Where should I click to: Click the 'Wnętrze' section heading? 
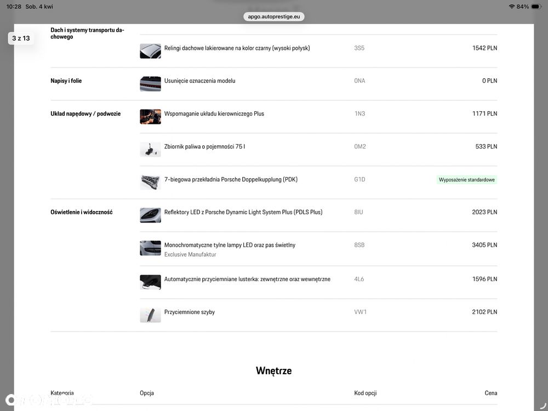coord(273,370)
